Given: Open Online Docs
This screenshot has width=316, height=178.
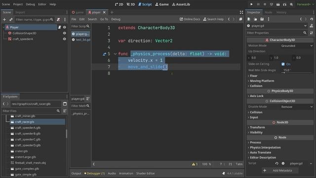Looking at the screenshot, I should [x=190, y=19].
